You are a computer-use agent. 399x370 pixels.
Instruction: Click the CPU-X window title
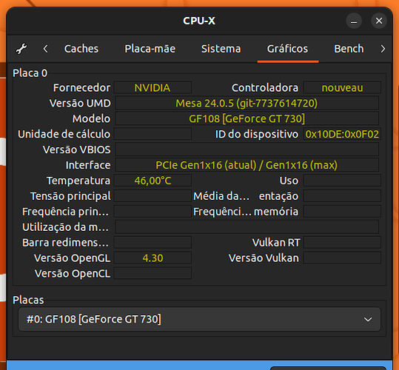pyautogui.click(x=199, y=21)
